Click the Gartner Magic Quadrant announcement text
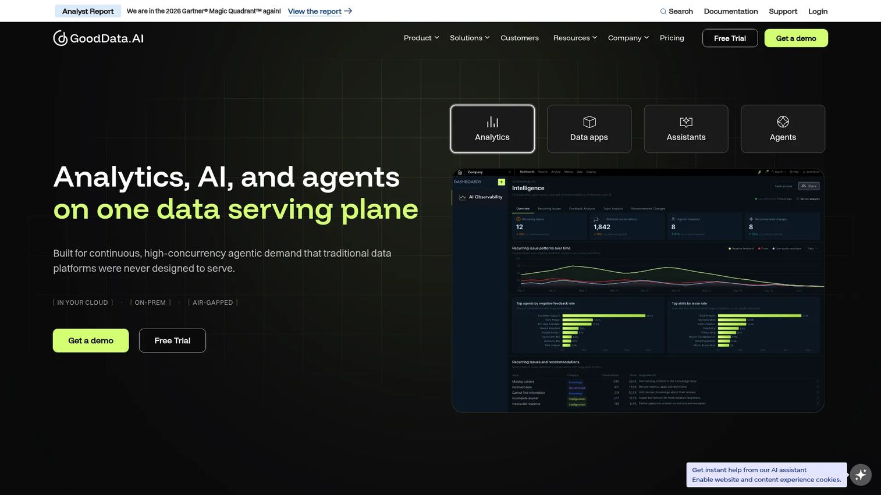Viewport: 881px width, 495px height. tap(204, 11)
